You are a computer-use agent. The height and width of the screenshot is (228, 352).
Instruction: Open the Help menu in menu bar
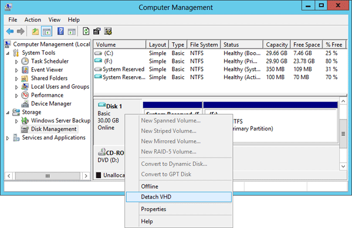74,20
